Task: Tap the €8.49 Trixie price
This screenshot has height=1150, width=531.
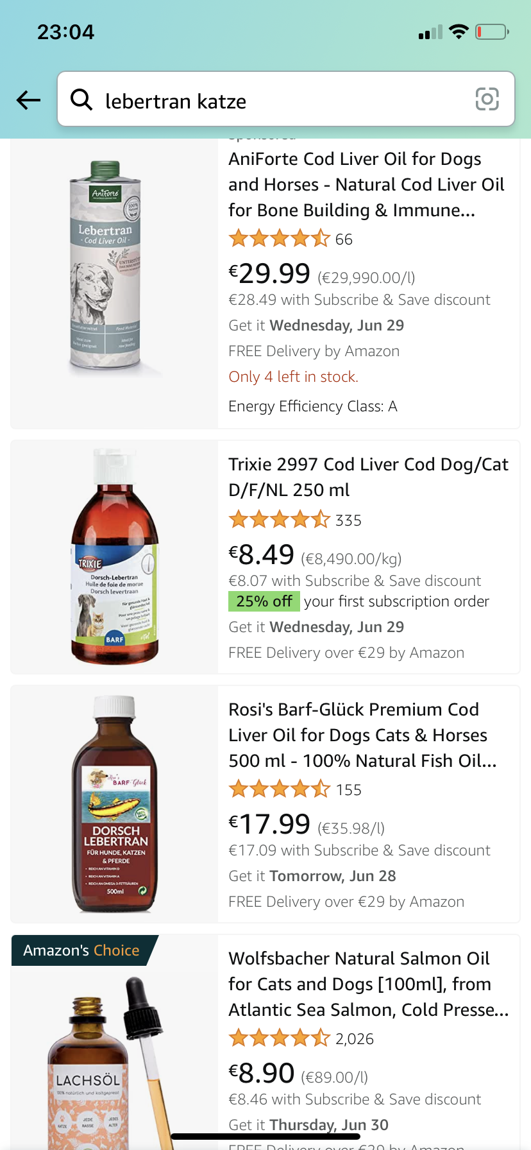Action: tap(262, 555)
